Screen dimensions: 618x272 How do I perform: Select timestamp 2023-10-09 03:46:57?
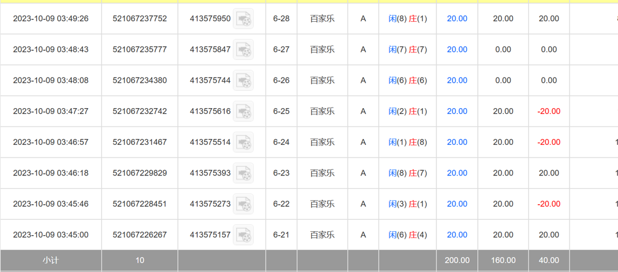point(51,142)
